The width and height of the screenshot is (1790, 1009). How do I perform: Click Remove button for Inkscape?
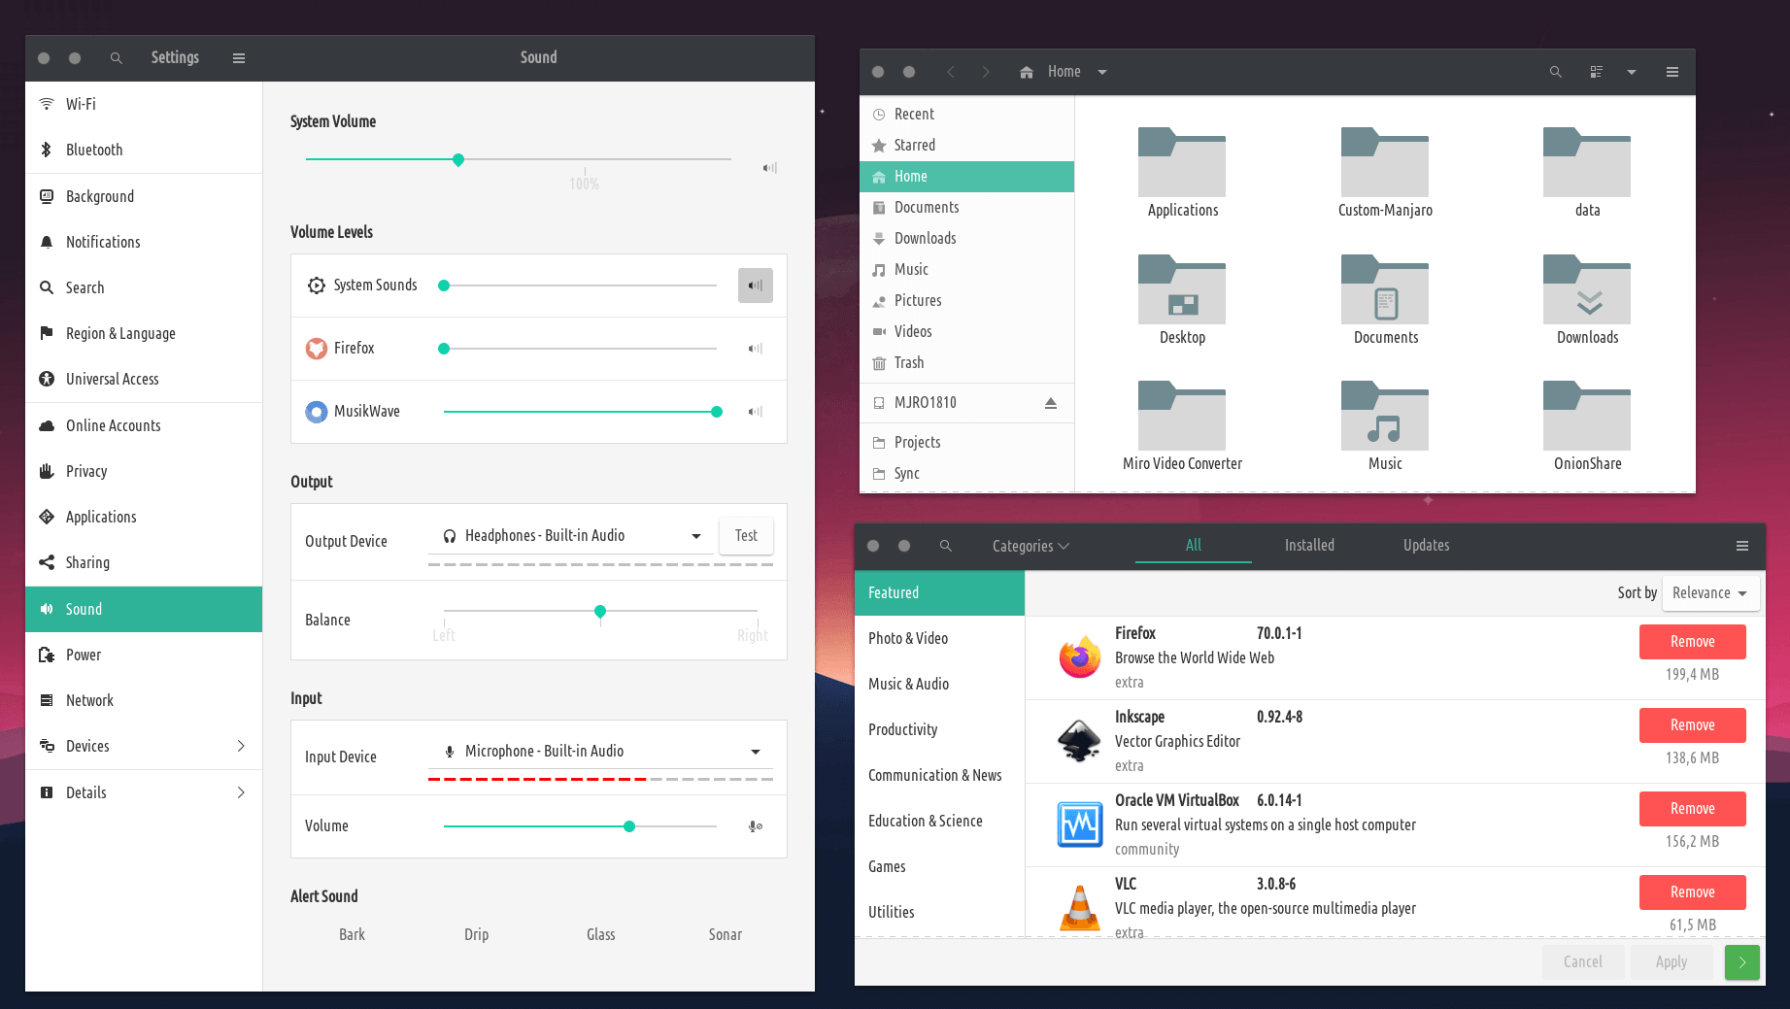tap(1692, 725)
